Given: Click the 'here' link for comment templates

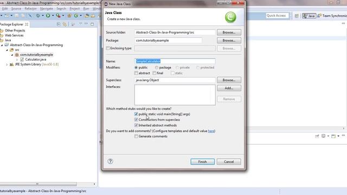Looking at the screenshot, I should [211, 131].
